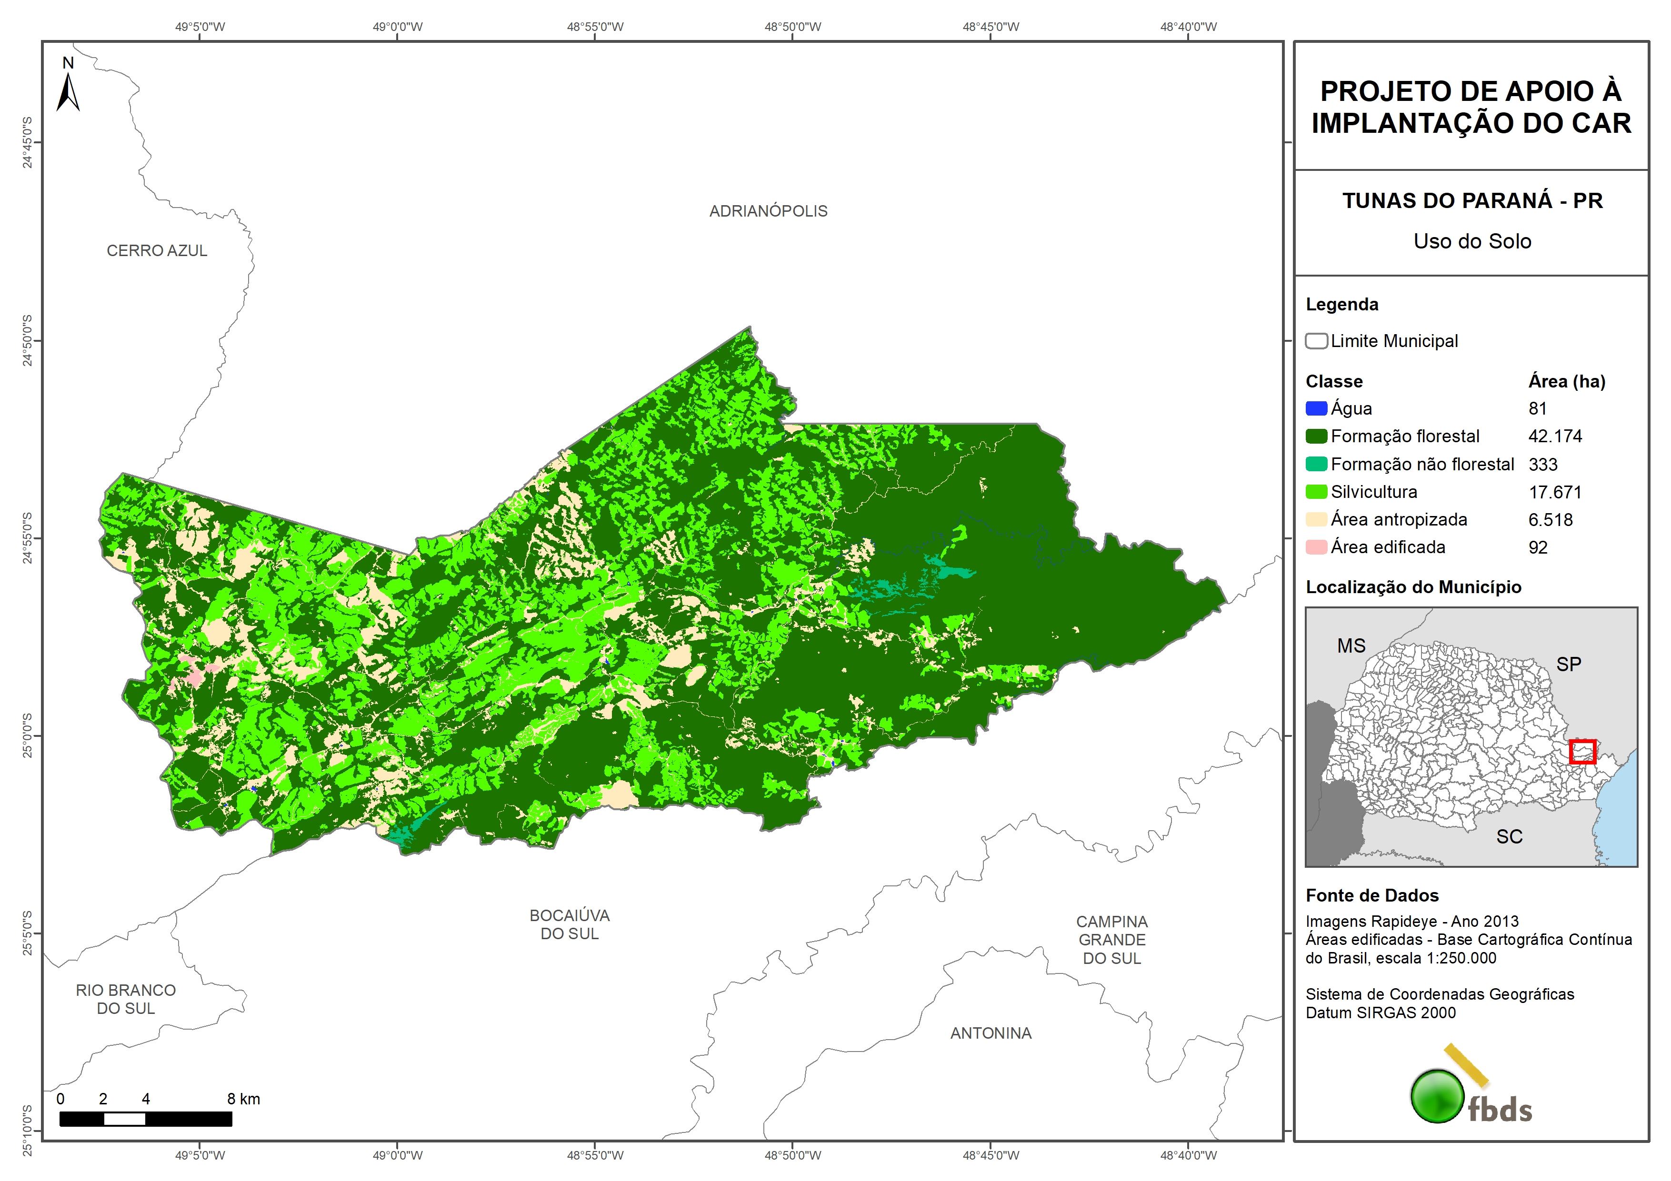Click the ANTONINA municipality label

pyautogui.click(x=991, y=1033)
